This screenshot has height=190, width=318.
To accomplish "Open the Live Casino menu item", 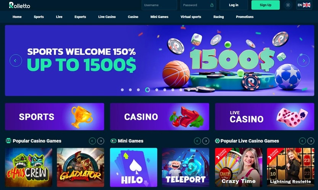I will coord(107,17).
